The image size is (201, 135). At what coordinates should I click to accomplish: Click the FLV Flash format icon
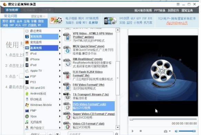click(67, 76)
